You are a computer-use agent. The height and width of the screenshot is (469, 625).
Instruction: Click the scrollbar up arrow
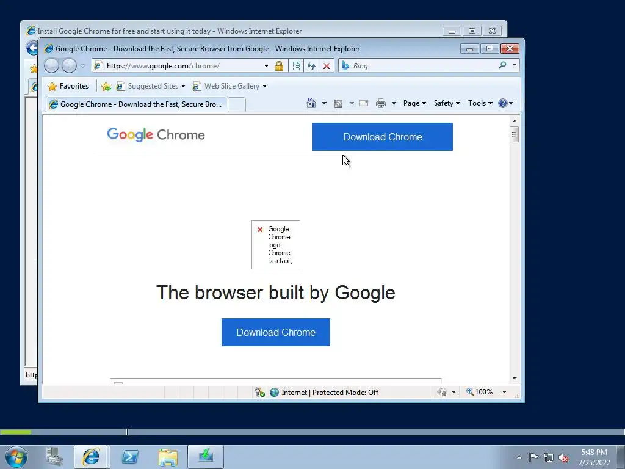[515, 120]
